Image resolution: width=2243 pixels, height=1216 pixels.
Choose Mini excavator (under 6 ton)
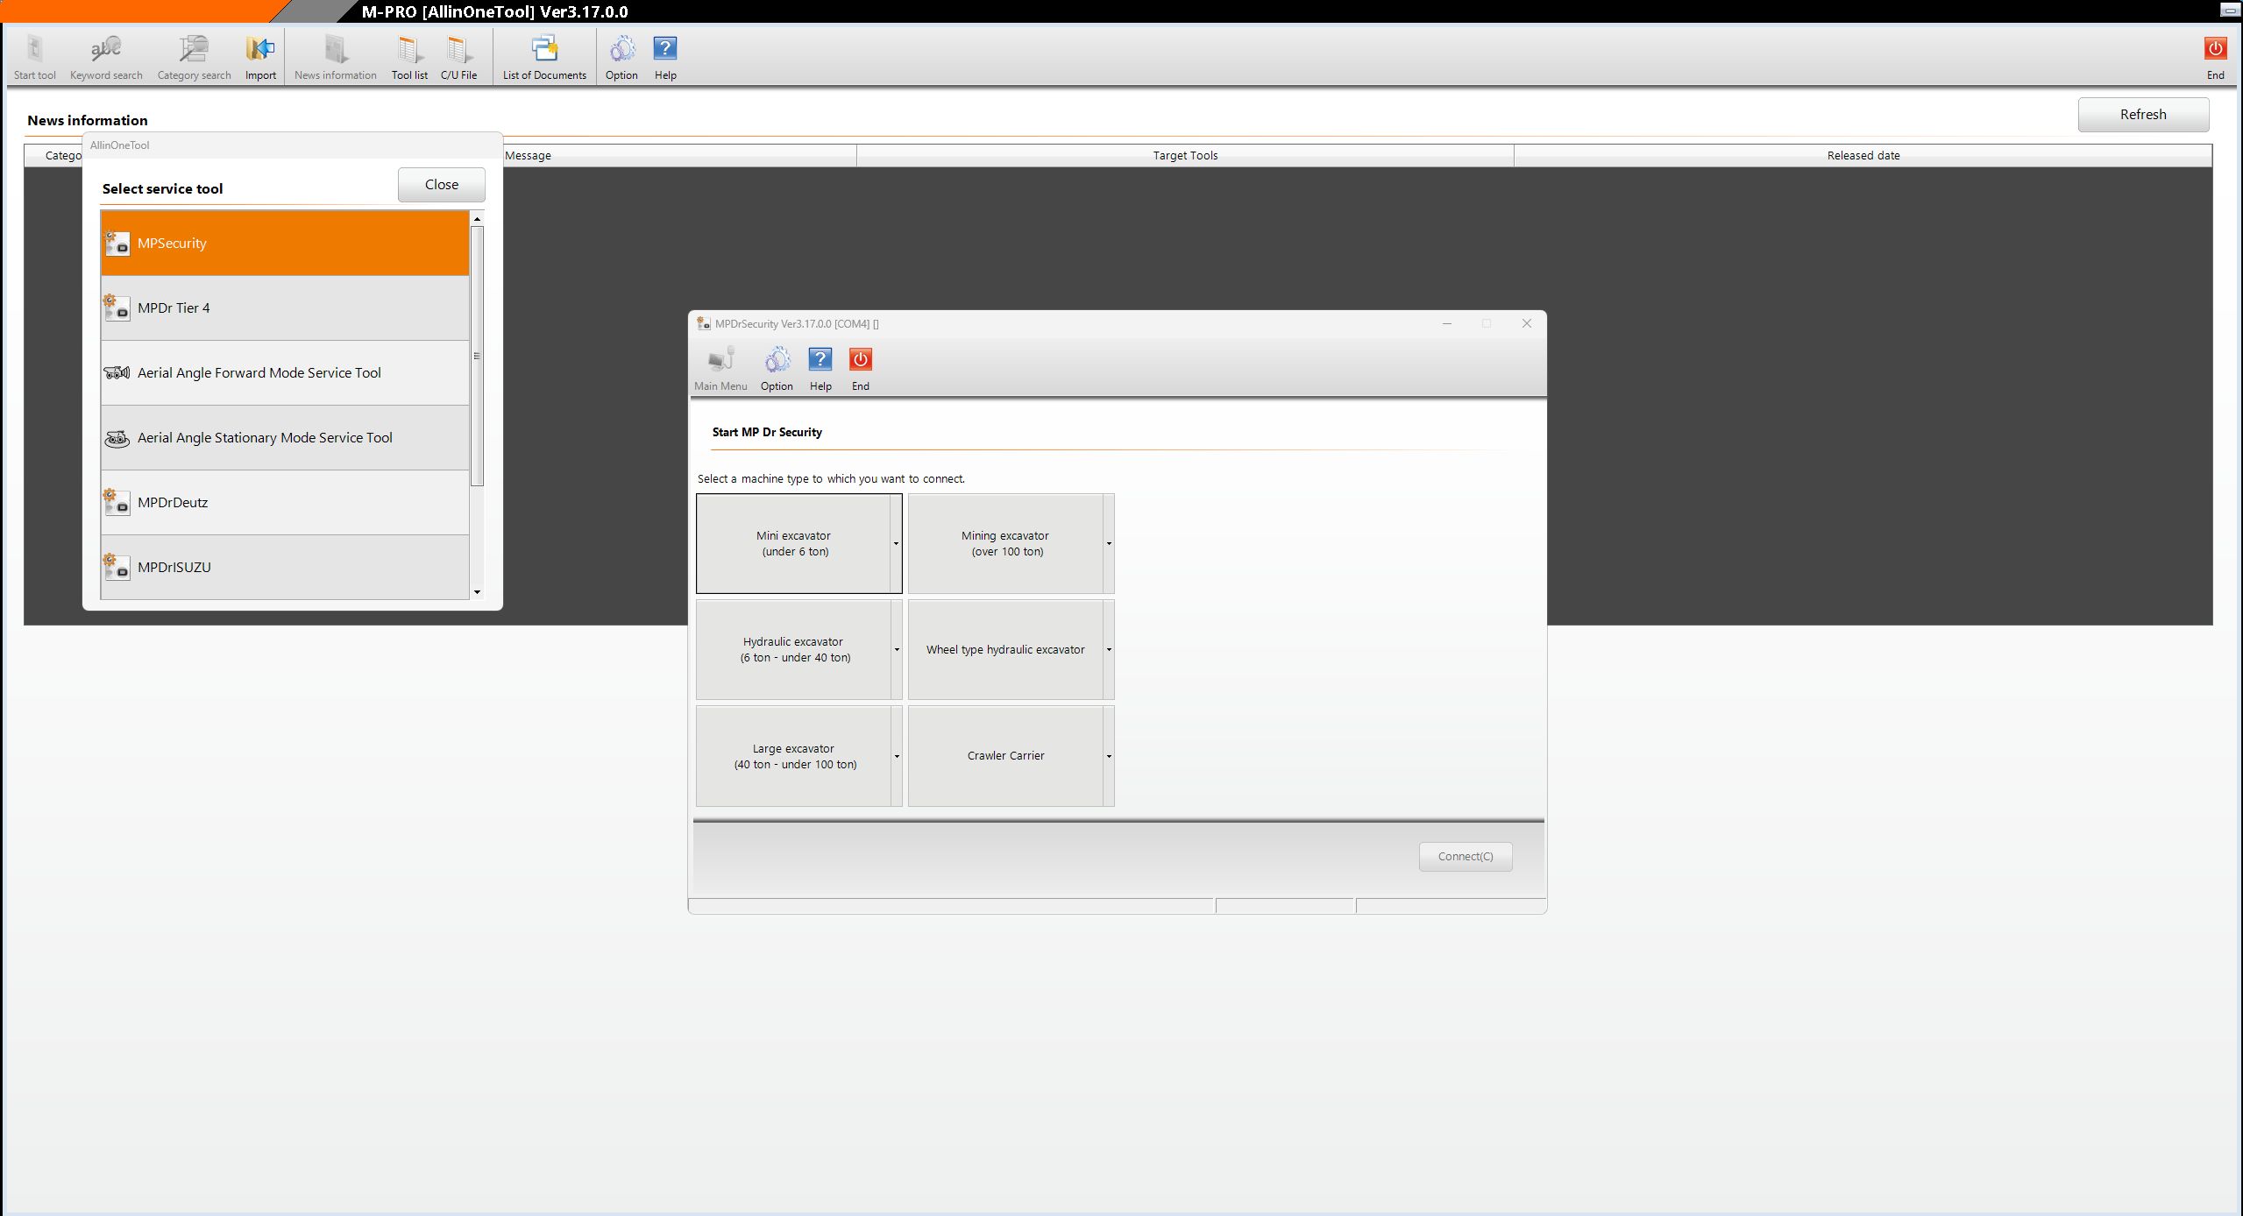click(x=793, y=544)
